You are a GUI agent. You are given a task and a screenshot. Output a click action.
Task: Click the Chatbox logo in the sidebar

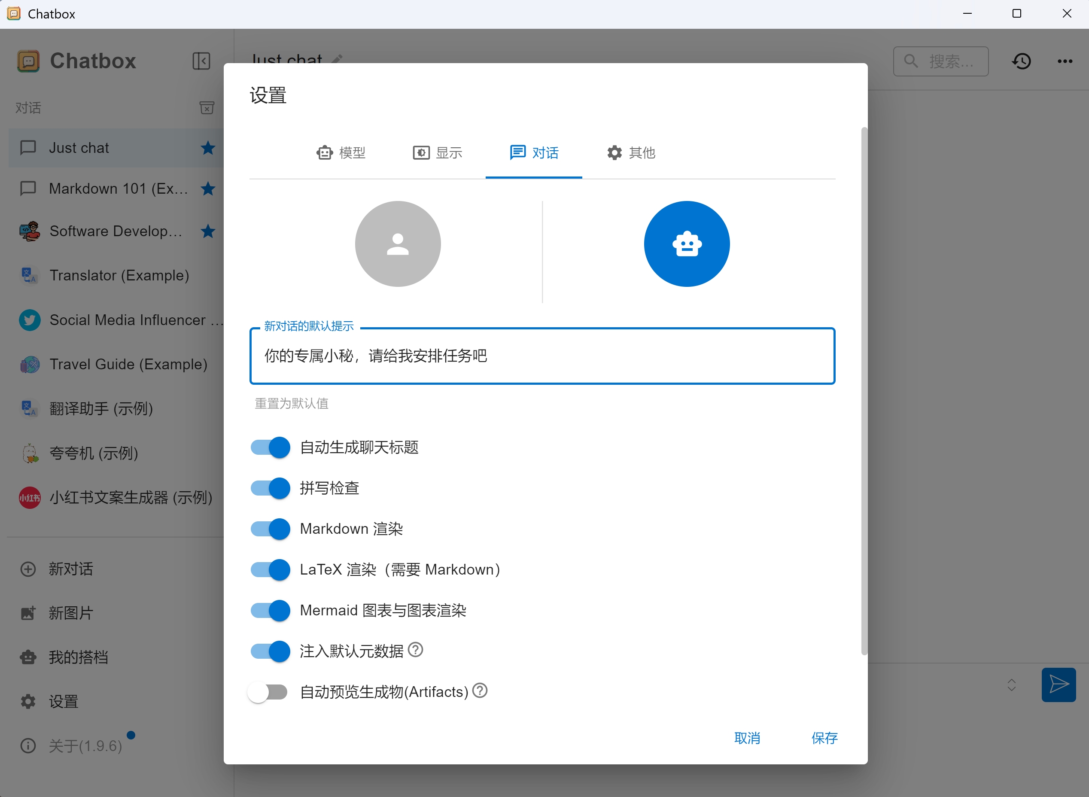coord(28,61)
